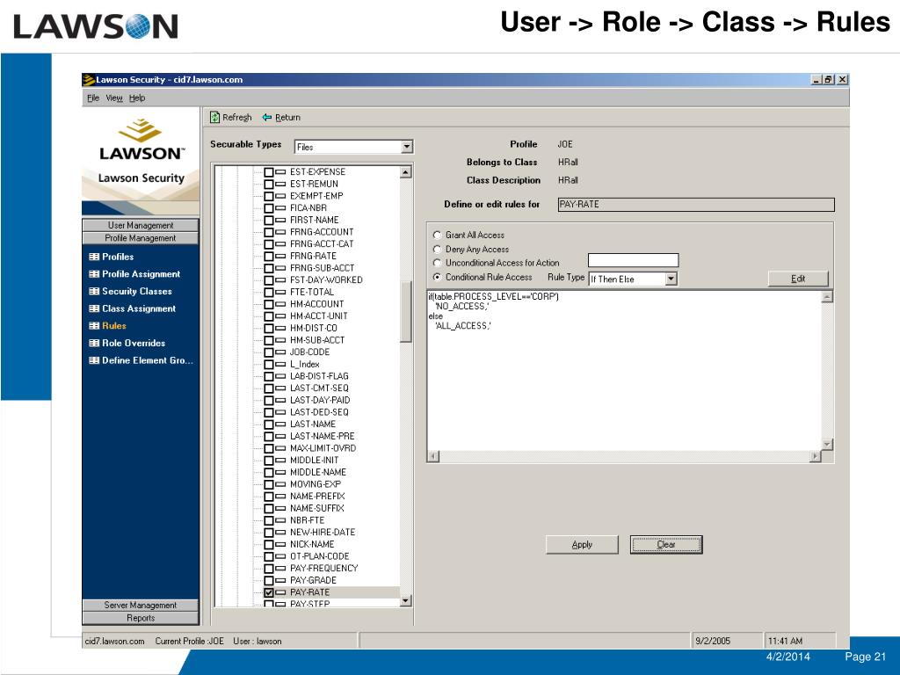Image resolution: width=900 pixels, height=675 pixels.
Task: Check the EXEMPT-EMP checkbox
Action: point(269,196)
